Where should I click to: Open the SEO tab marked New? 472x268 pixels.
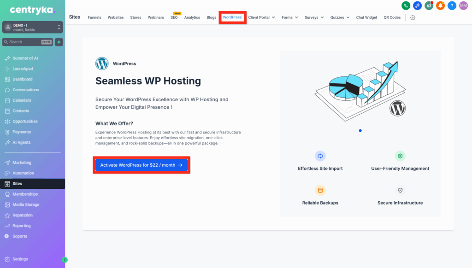pyautogui.click(x=174, y=17)
